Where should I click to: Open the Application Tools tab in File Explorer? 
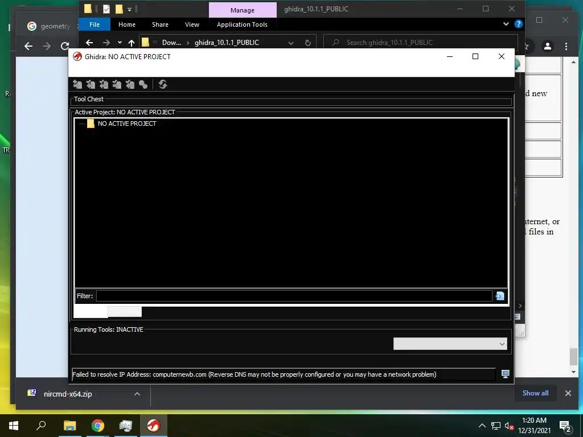click(x=242, y=24)
